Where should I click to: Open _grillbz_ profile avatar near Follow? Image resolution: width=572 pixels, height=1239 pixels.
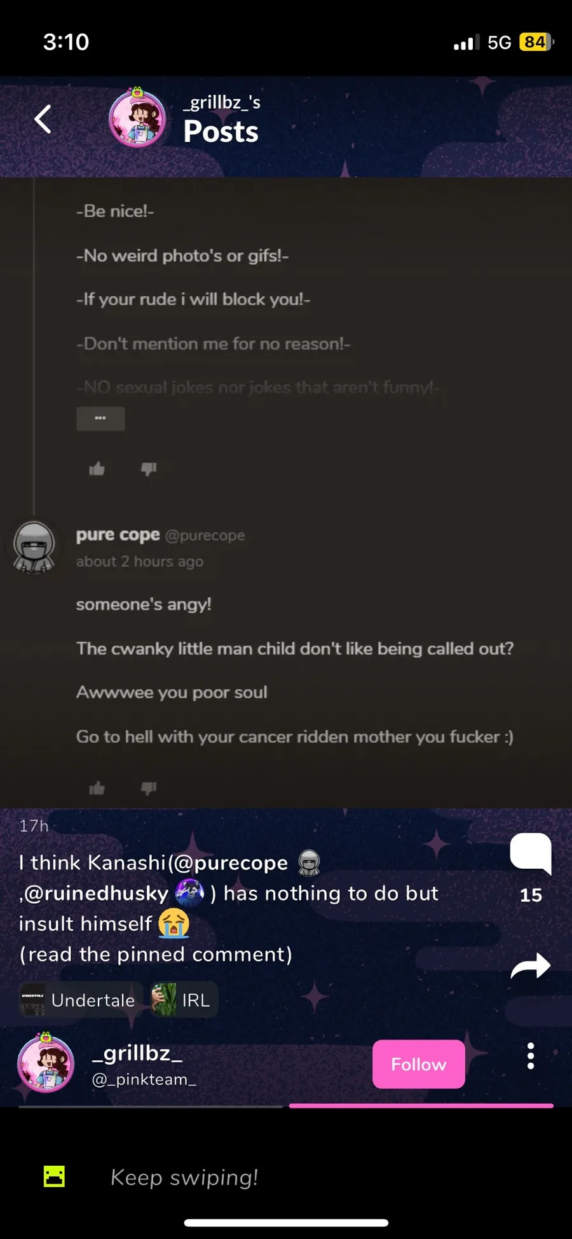coord(46,1063)
